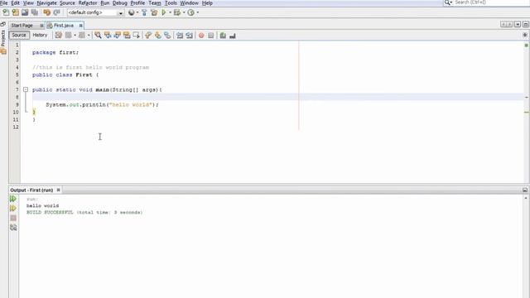Toggle rectangular selection mode

(136, 35)
